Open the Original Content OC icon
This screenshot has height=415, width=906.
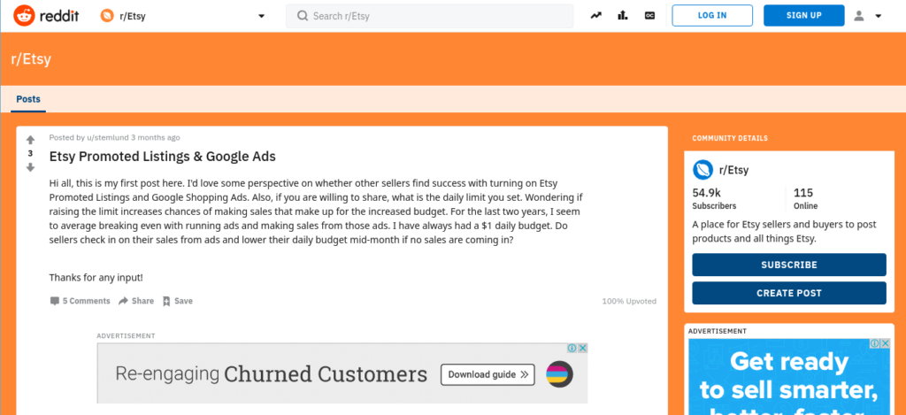(650, 16)
